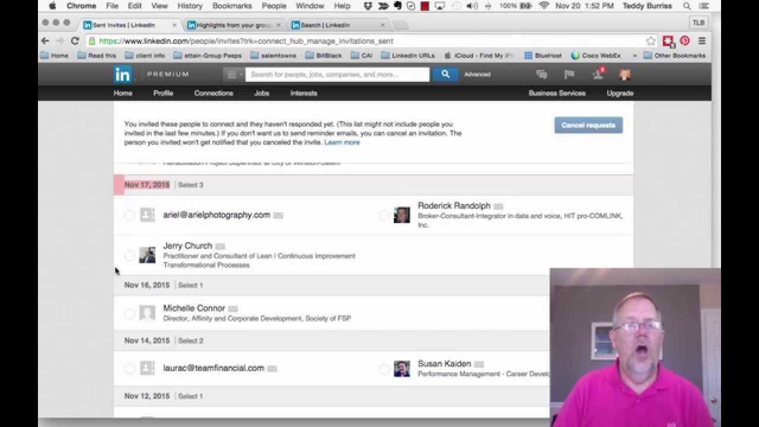Reload the page with refresh icon
The width and height of the screenshot is (759, 427).
75,41
